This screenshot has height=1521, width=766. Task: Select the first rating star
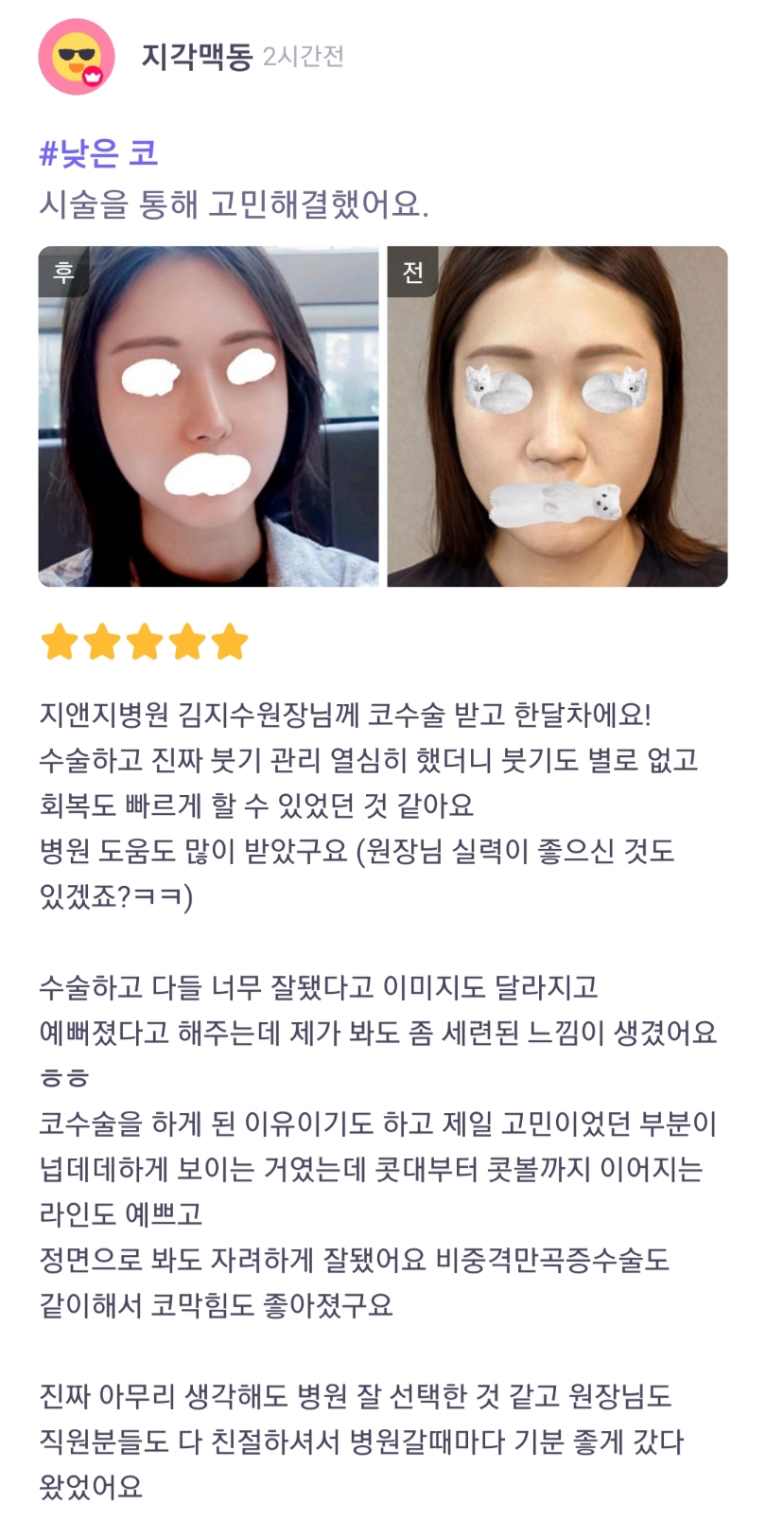[x=60, y=642]
